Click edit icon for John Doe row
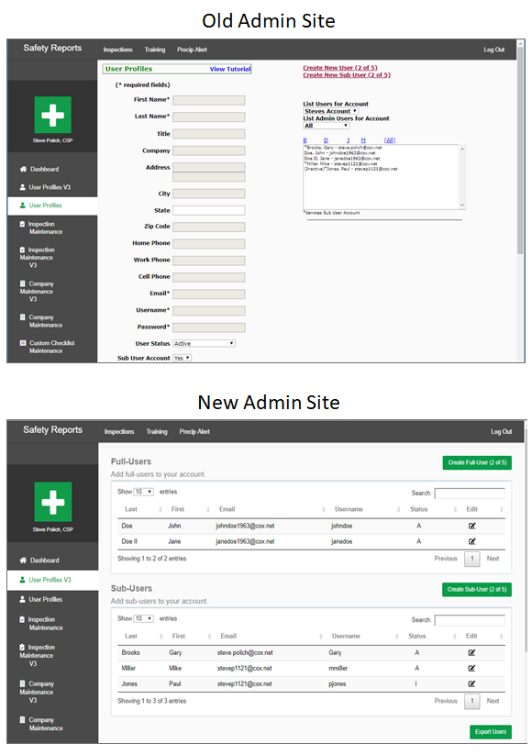532x755 pixels. point(471,526)
